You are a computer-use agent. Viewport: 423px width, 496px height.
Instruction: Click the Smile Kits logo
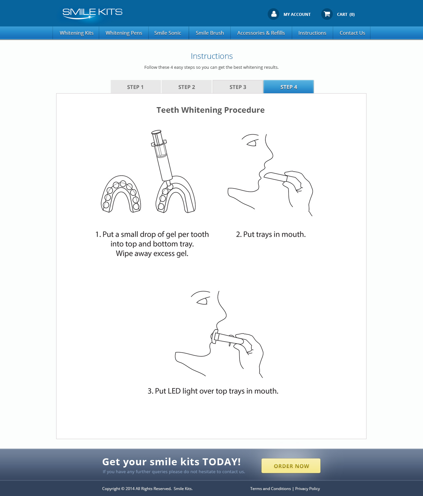tap(92, 14)
